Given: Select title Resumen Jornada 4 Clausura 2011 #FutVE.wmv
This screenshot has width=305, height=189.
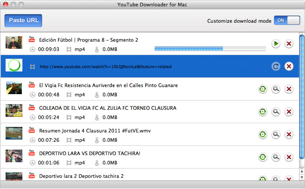Looking at the screenshot, I should 95,131.
